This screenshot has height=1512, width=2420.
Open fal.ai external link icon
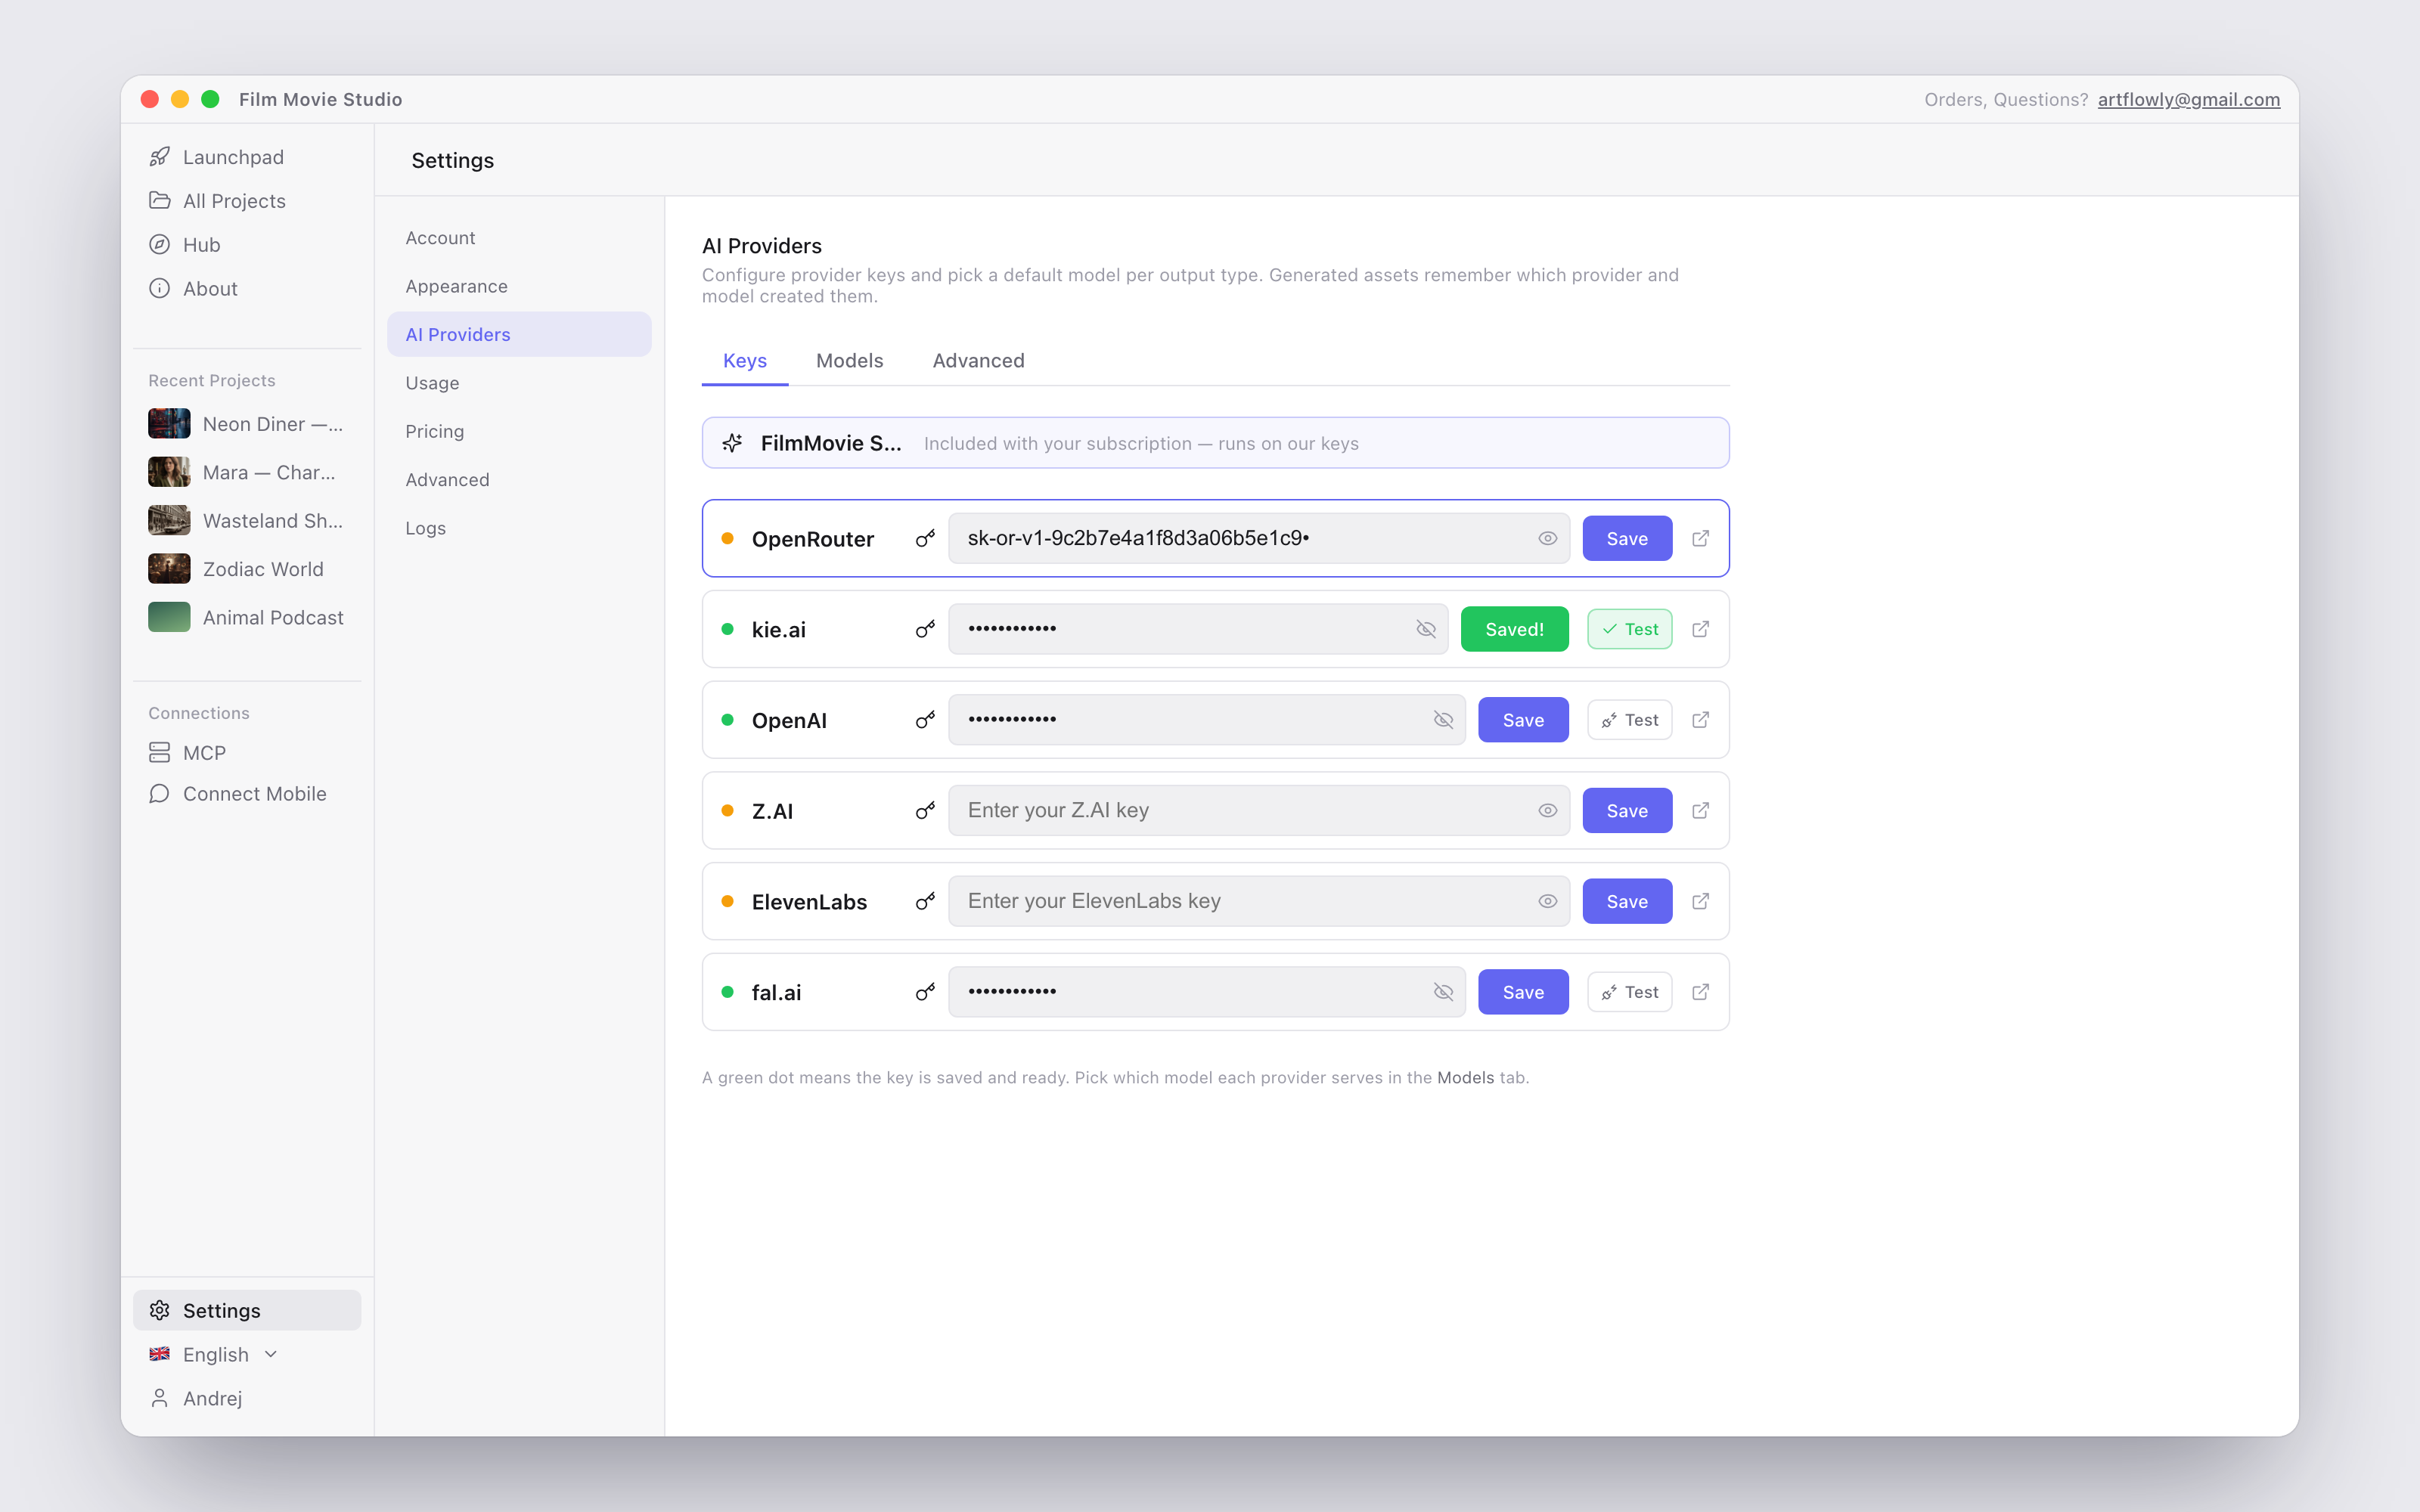tap(1700, 992)
